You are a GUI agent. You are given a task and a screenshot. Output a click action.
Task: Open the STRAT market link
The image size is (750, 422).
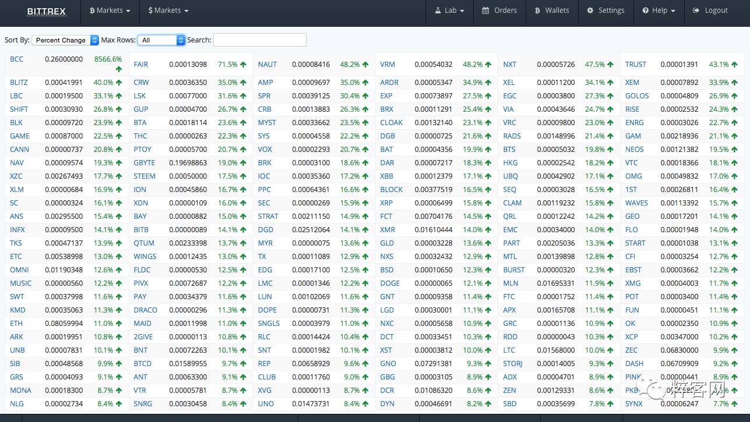(x=268, y=217)
